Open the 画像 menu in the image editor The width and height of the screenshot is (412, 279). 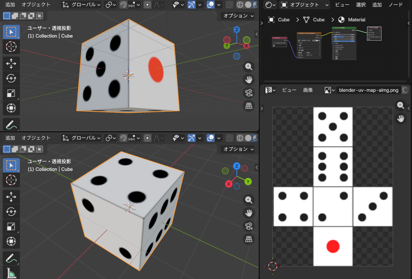click(308, 90)
